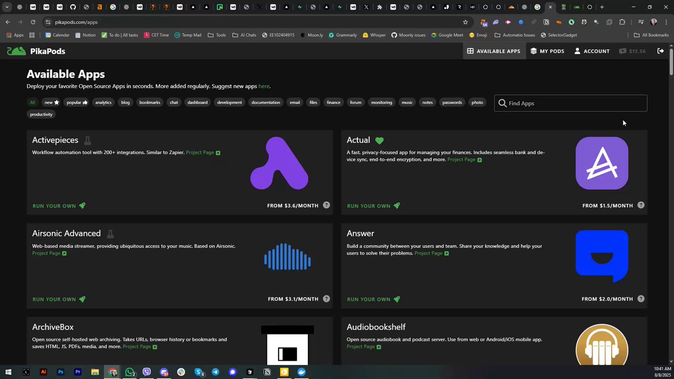
Task: Filter apps by notes tag
Action: tap(427, 102)
